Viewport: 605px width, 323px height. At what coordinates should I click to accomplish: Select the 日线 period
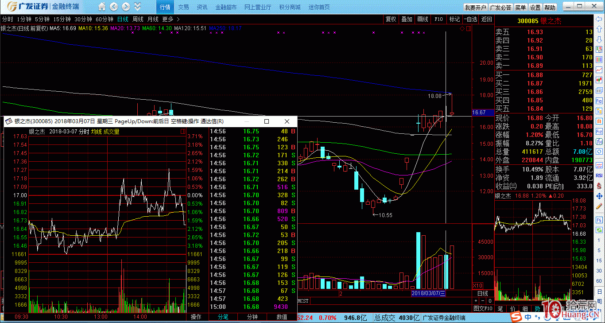point(123,19)
